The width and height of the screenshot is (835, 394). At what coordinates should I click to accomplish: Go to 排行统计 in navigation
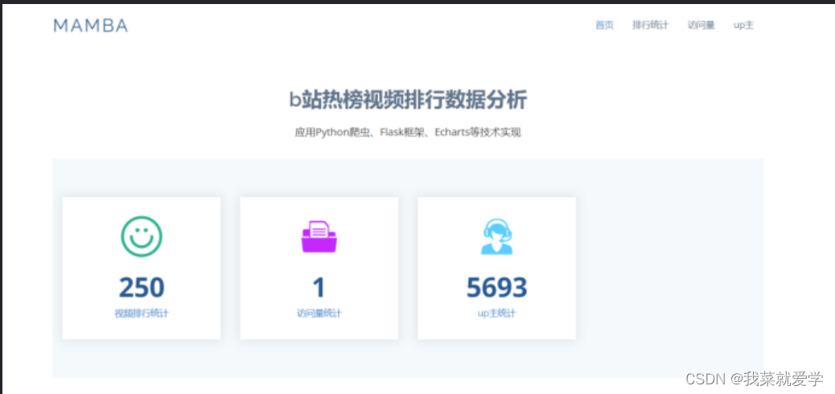click(650, 25)
